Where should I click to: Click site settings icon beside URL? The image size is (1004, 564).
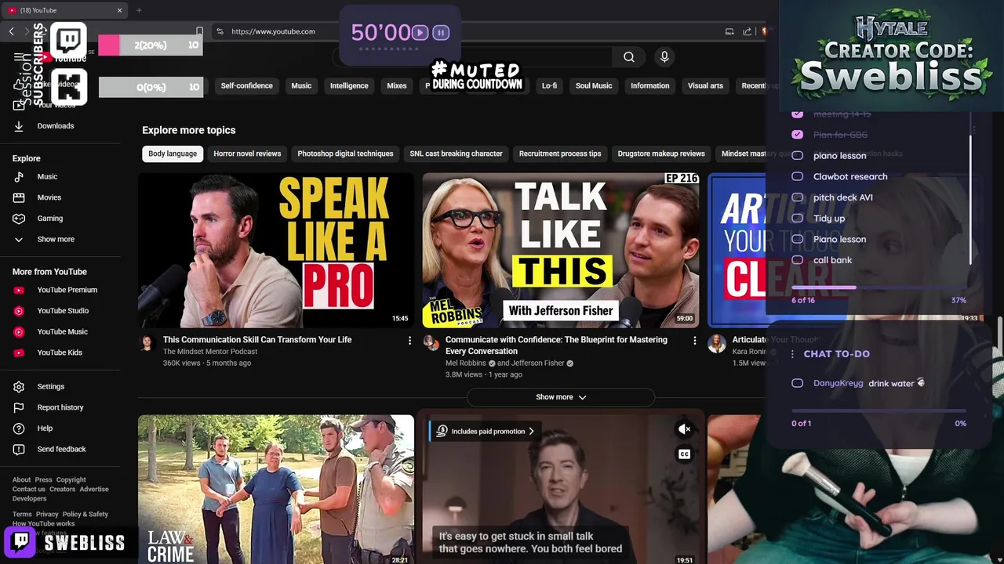pyautogui.click(x=220, y=31)
